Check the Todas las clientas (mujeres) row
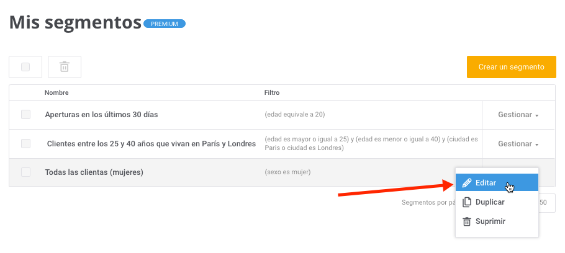This screenshot has height=253, width=565. [x=25, y=172]
